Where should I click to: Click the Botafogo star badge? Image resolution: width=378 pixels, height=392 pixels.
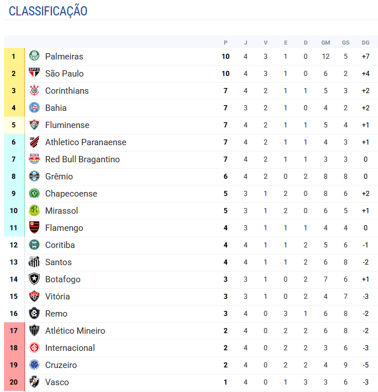point(34,279)
